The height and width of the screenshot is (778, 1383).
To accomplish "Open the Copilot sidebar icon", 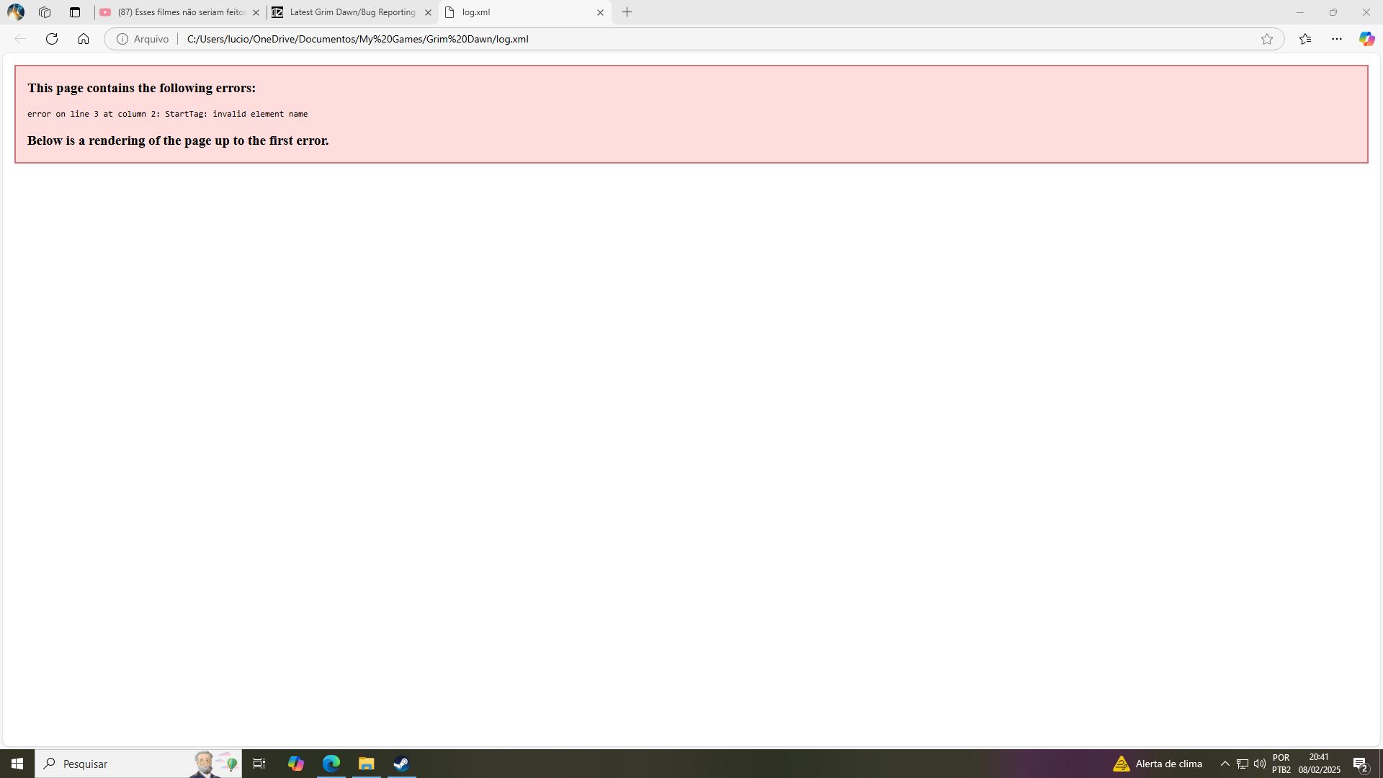I will (1366, 39).
